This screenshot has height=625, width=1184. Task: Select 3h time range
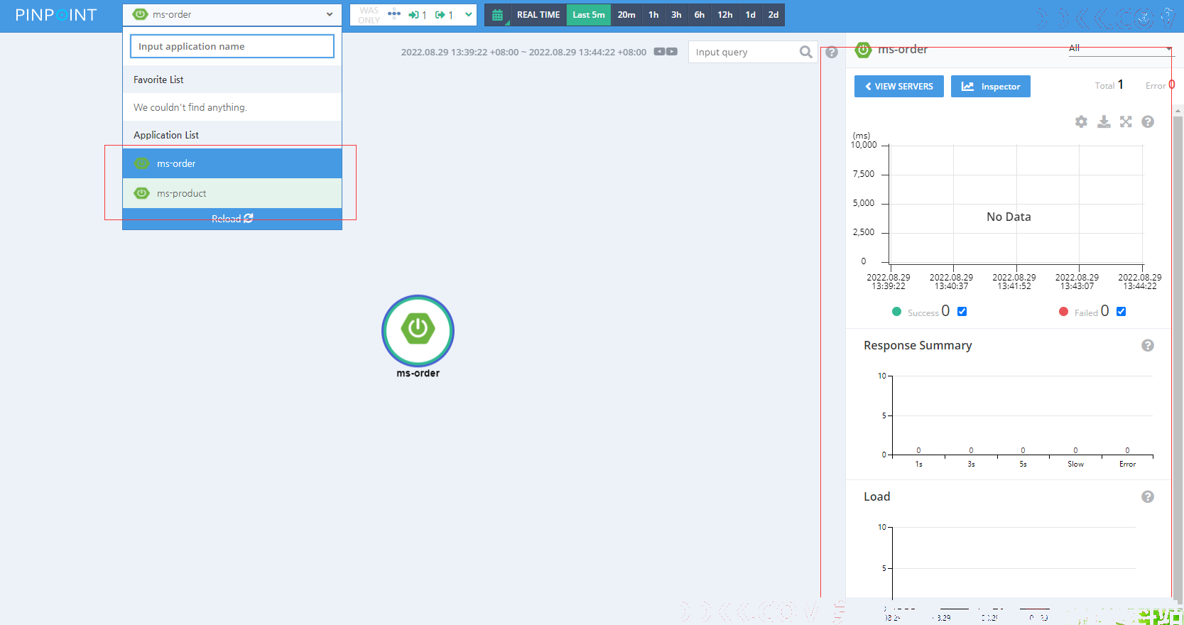(x=676, y=15)
